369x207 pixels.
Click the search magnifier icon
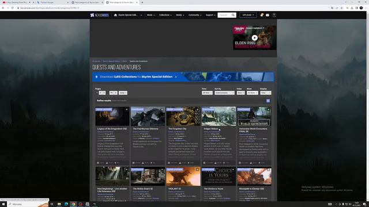pyautogui.click(x=233, y=15)
